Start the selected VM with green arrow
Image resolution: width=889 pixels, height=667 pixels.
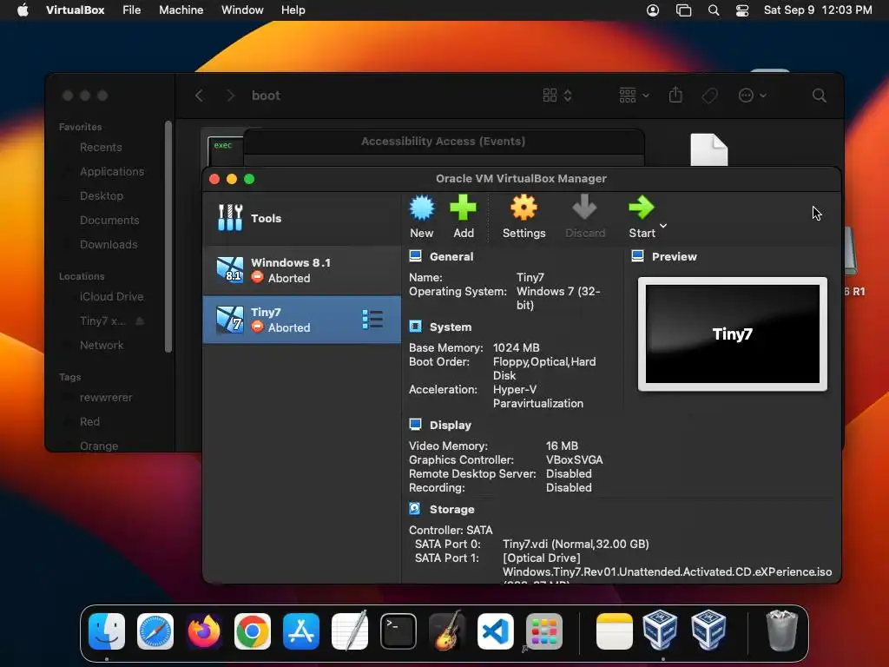click(642, 208)
